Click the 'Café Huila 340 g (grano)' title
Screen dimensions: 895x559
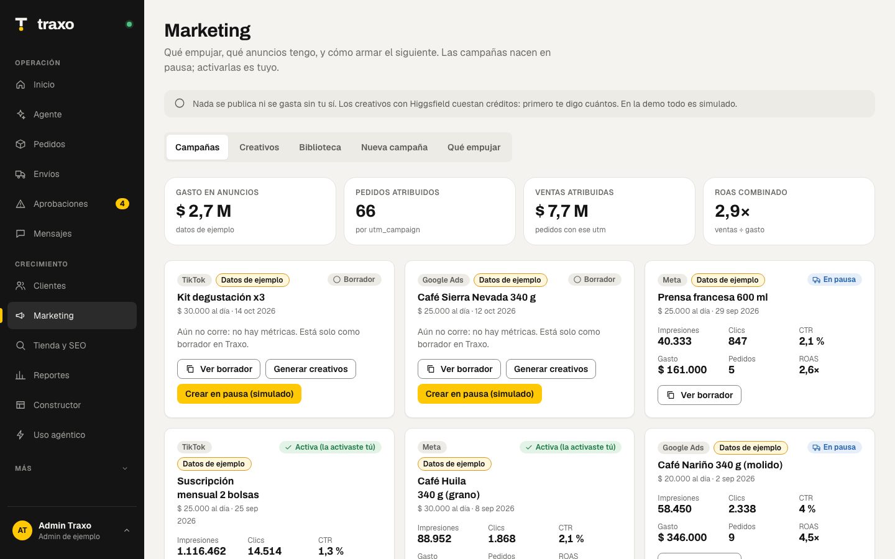pyautogui.click(x=449, y=488)
